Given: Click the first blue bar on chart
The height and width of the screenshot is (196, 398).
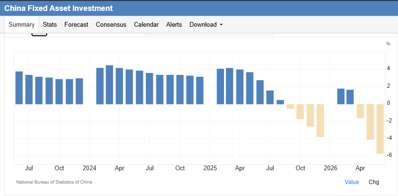Looking at the screenshot, I should pyautogui.click(x=19, y=88).
